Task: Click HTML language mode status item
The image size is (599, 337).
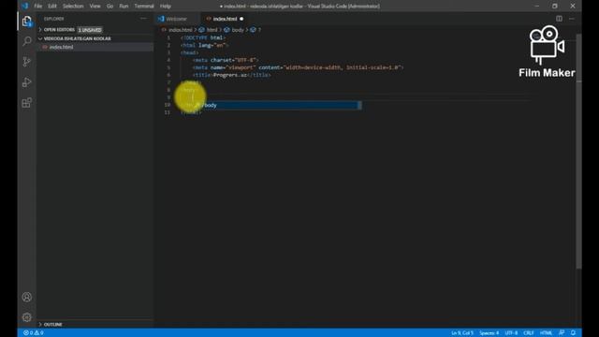Action: tap(546, 333)
